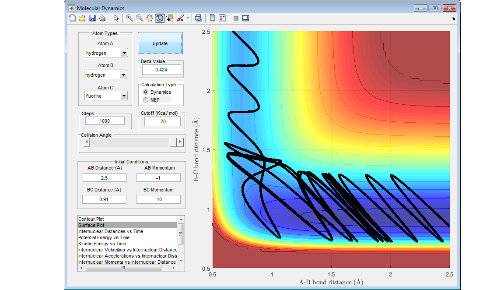The width and height of the screenshot is (504, 290).
Task: Enable the Data Cursor tool
Action: click(170, 18)
